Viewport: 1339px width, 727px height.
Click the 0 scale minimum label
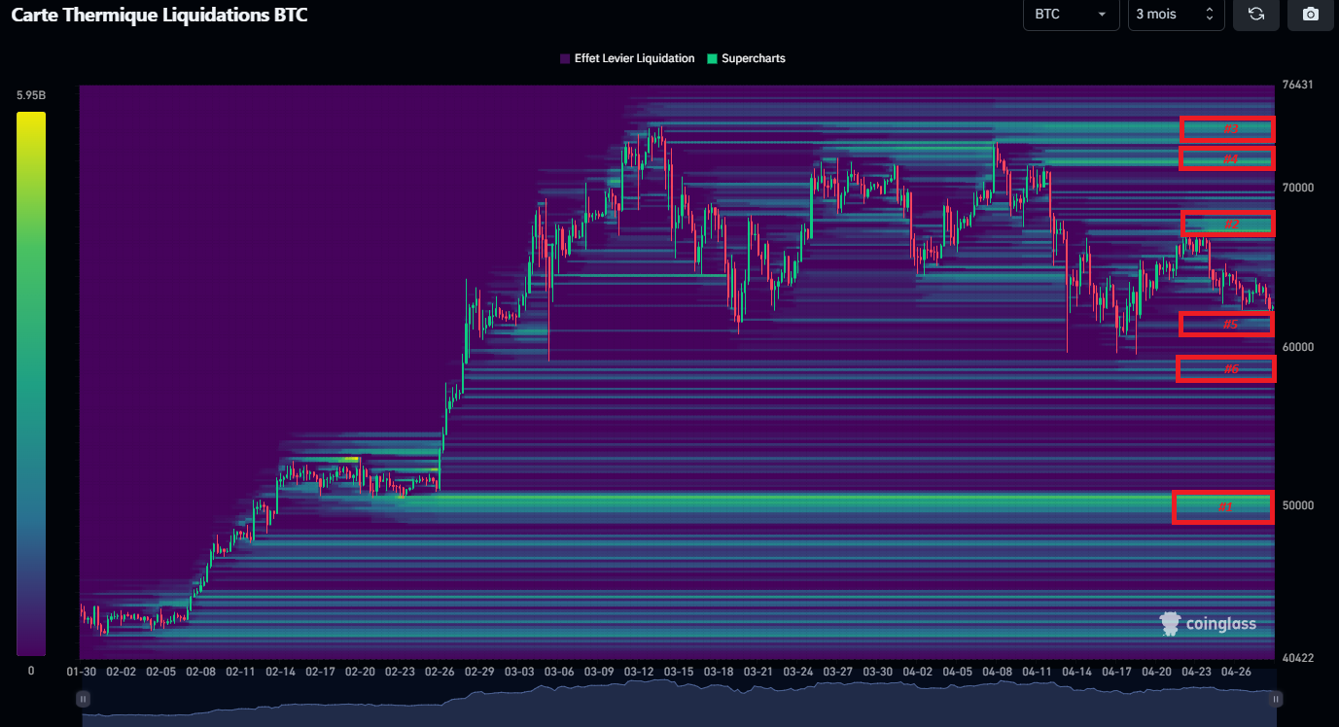pyautogui.click(x=31, y=671)
